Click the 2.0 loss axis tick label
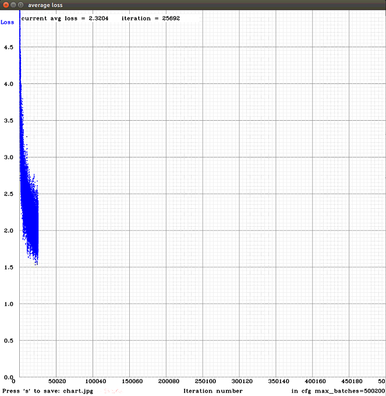The height and width of the screenshot is (396, 386). point(9,230)
